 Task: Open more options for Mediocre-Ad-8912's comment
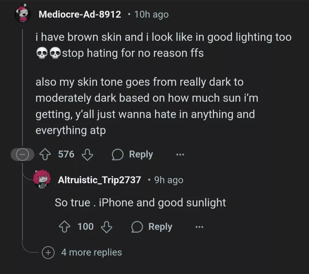[x=180, y=155]
